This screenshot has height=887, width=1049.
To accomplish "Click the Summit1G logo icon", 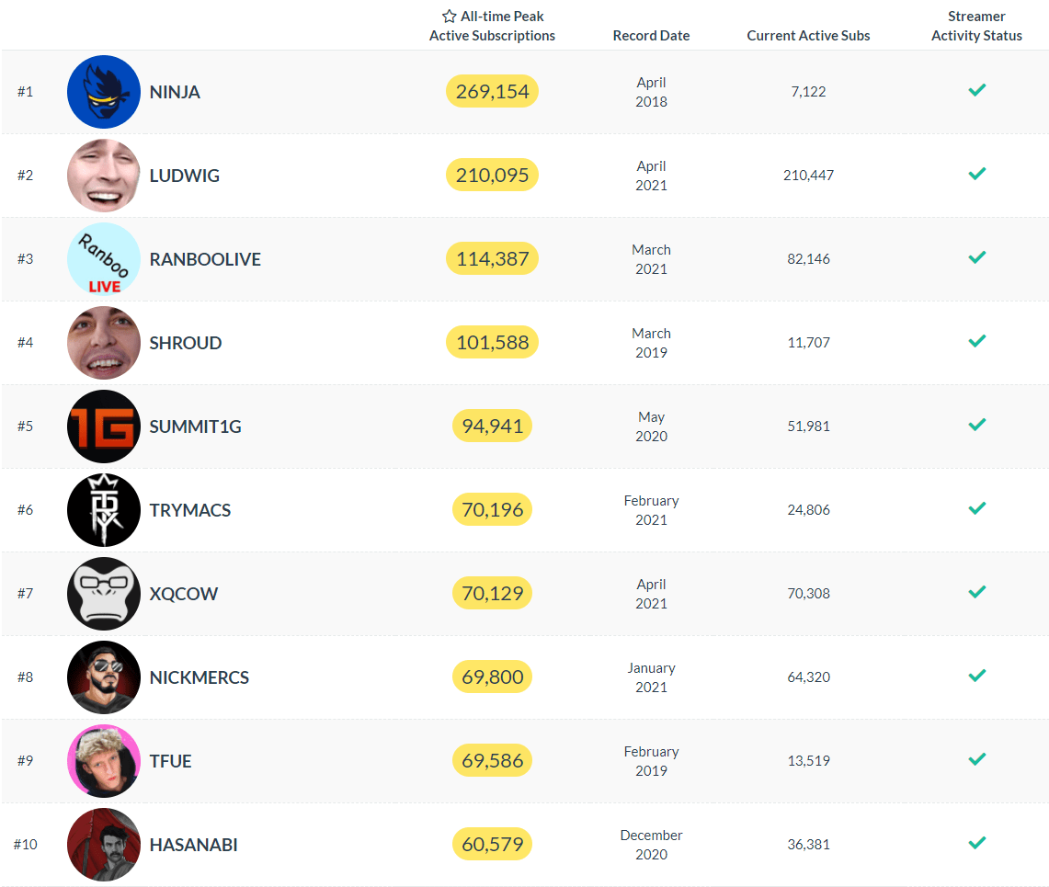I will pos(104,426).
